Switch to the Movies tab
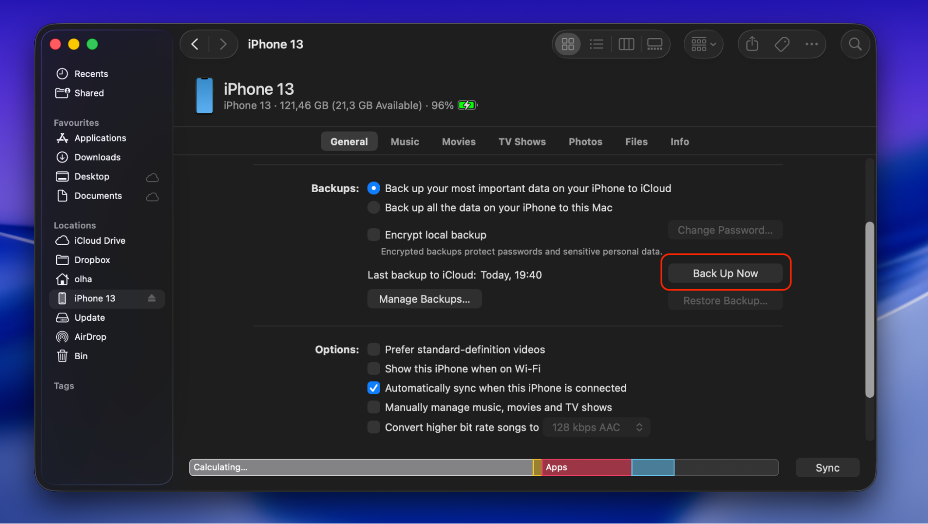Viewport: 928px width, 524px height. pos(459,142)
